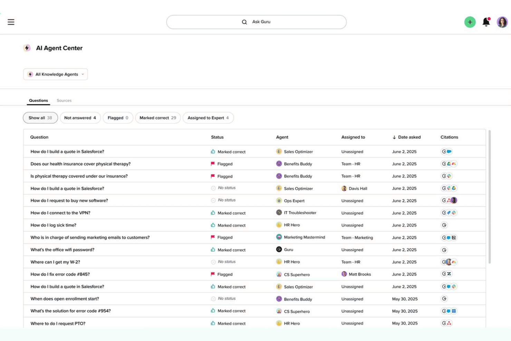Screen dimensions: 511x341
Task: Click the flag icon on physical therapy covered row
Action: point(213,176)
